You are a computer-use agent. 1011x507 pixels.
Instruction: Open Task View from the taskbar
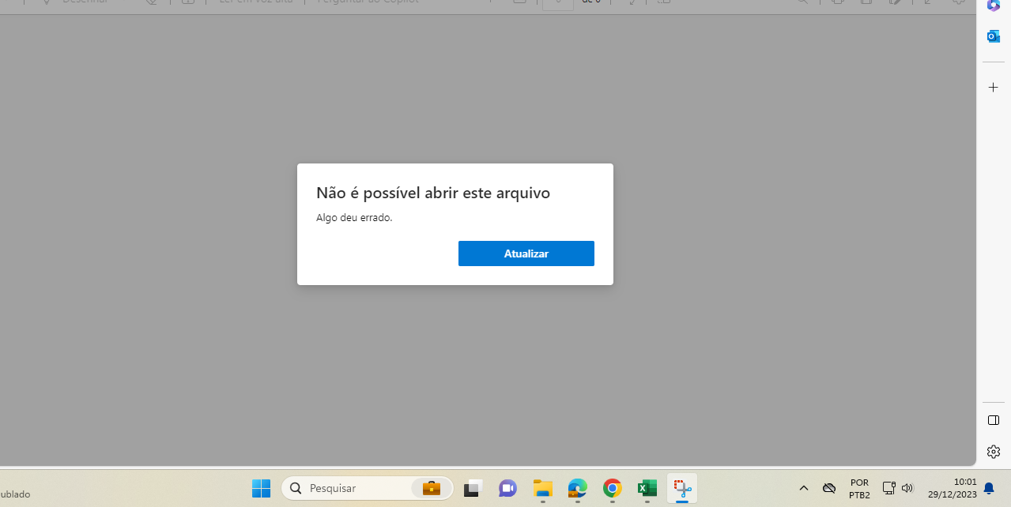(473, 488)
